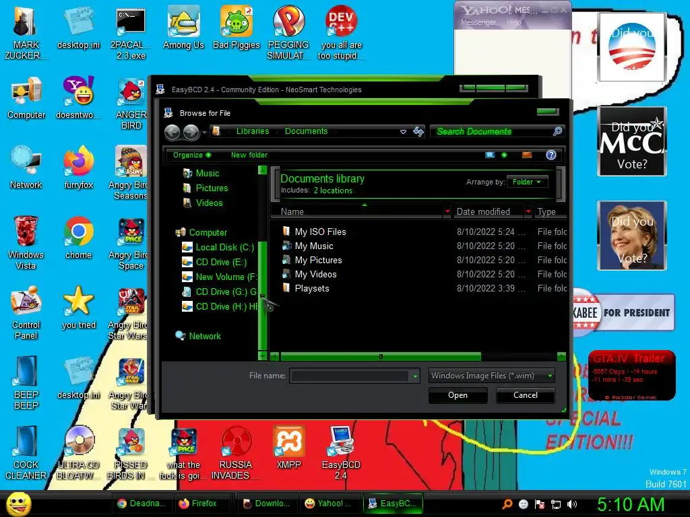Select the MARK ZUCKER desktop icon

(x=26, y=32)
